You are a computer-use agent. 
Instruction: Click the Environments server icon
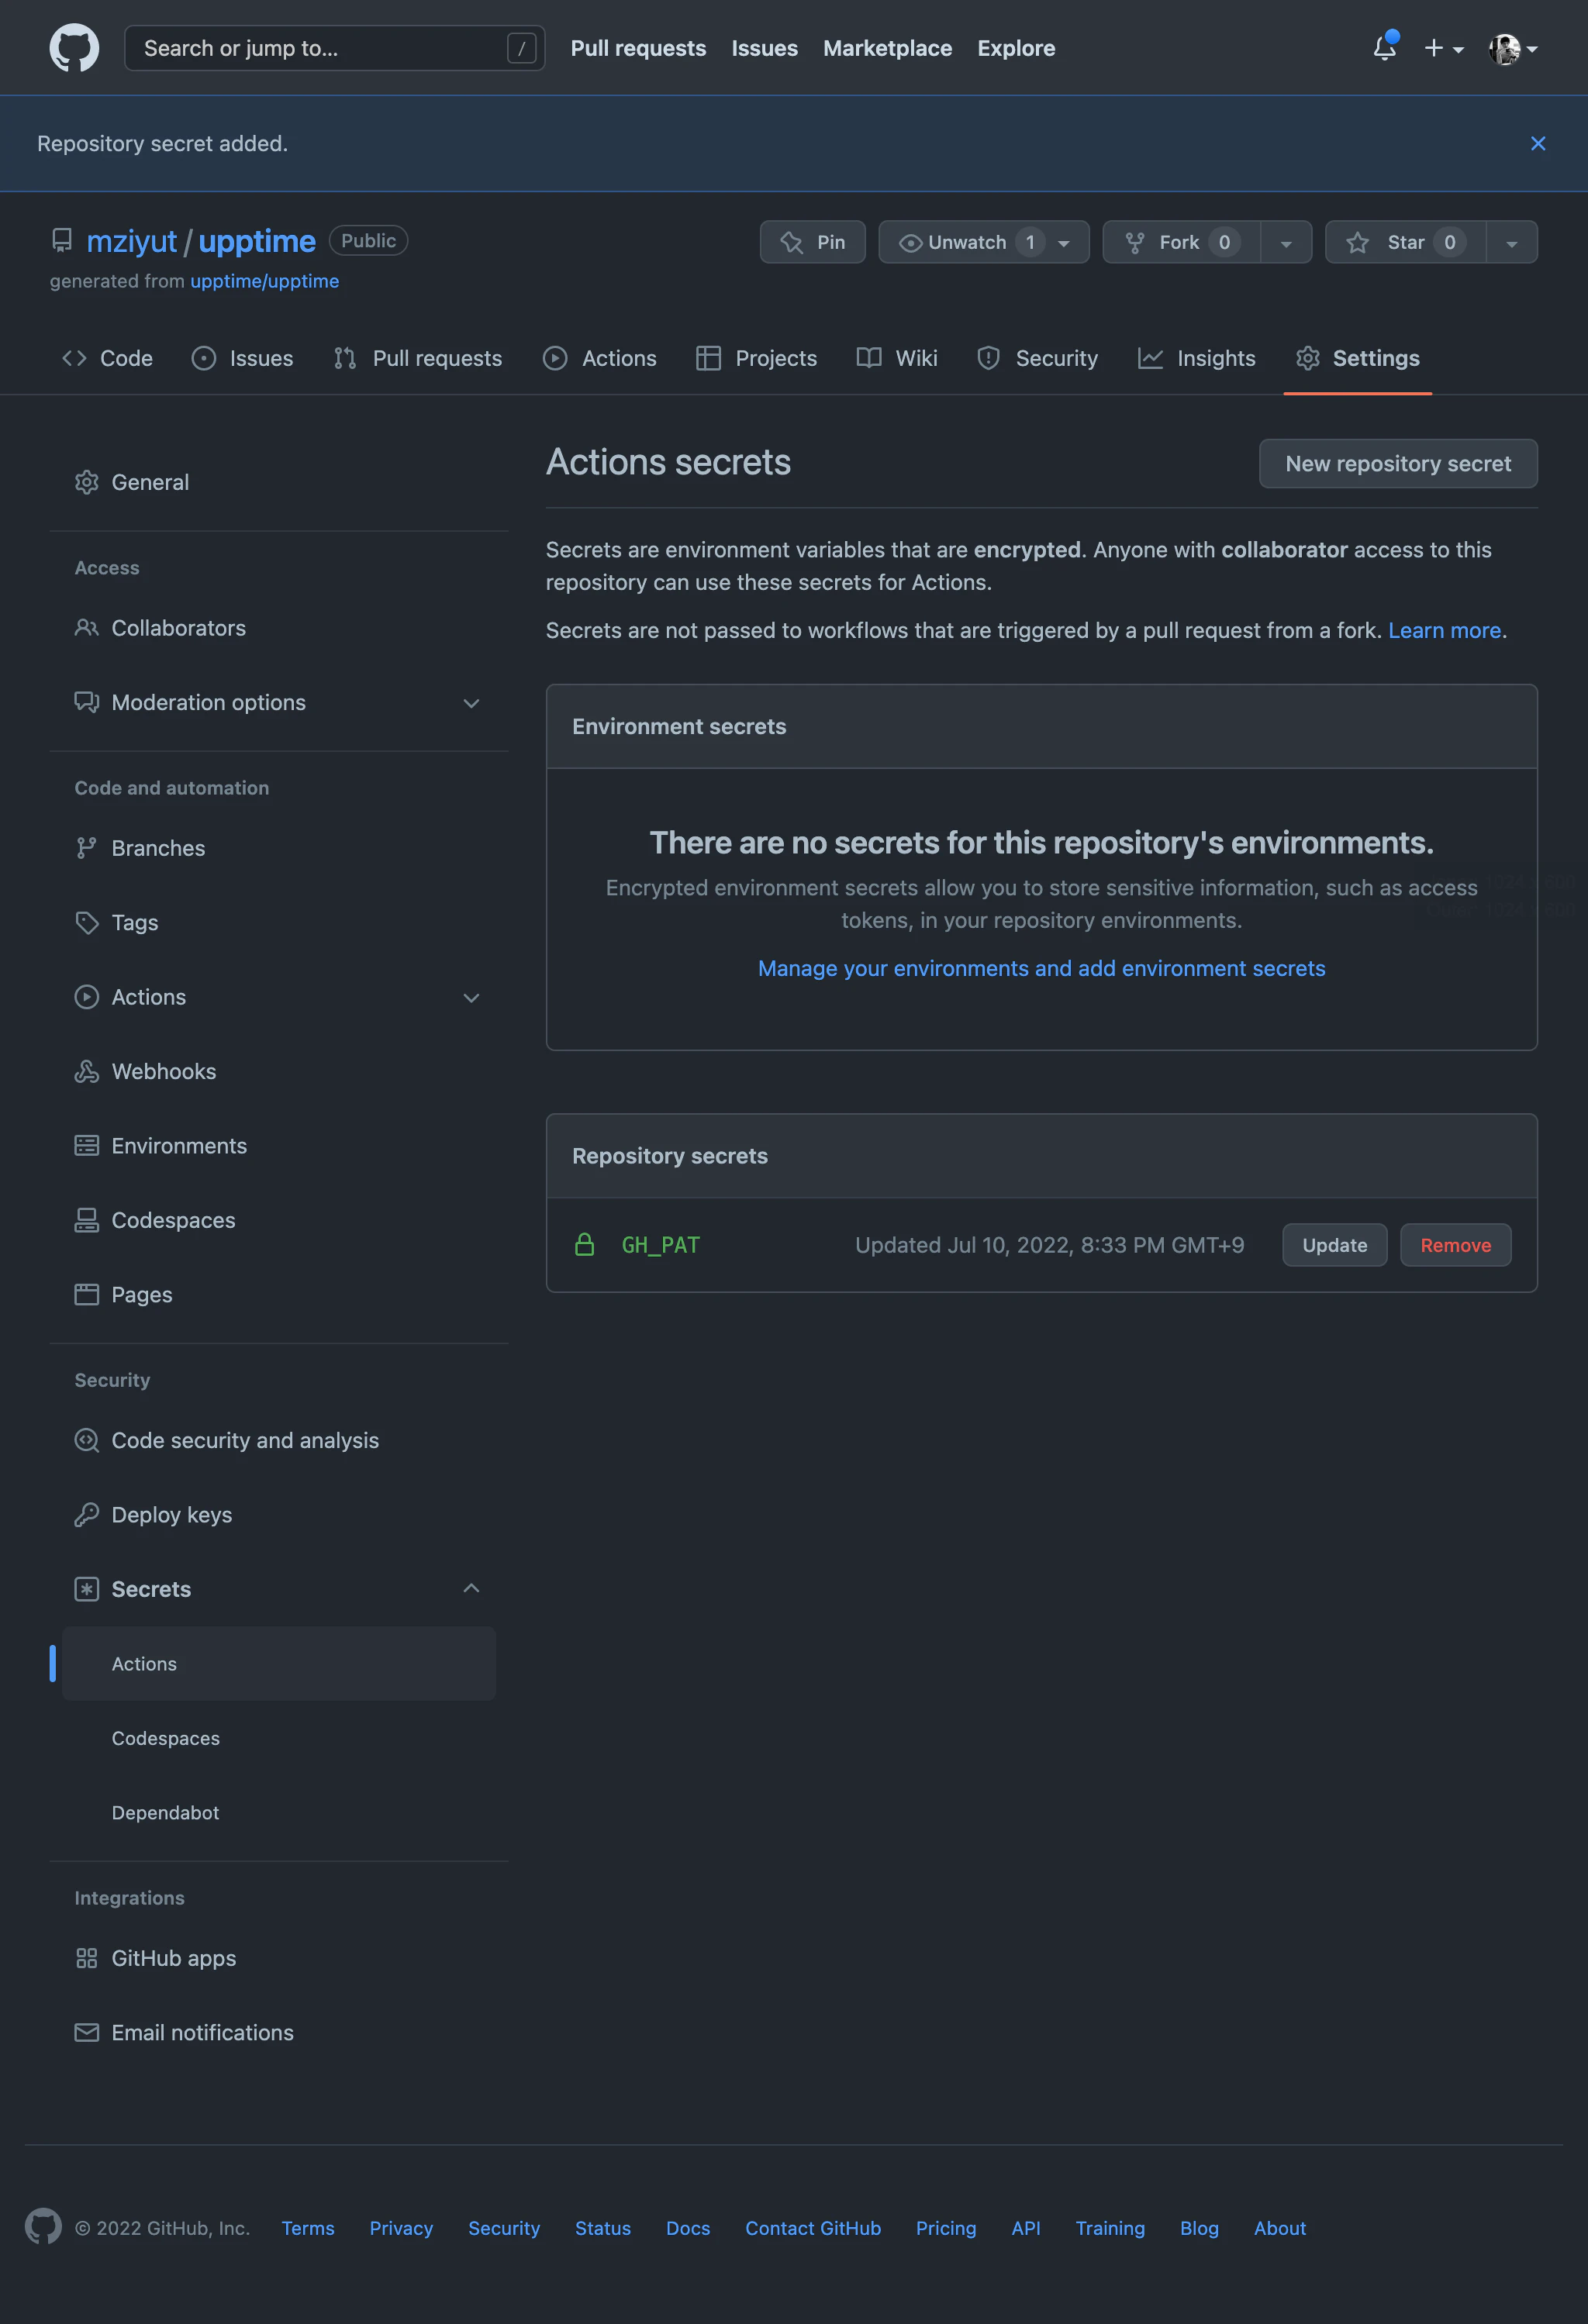[x=87, y=1146]
